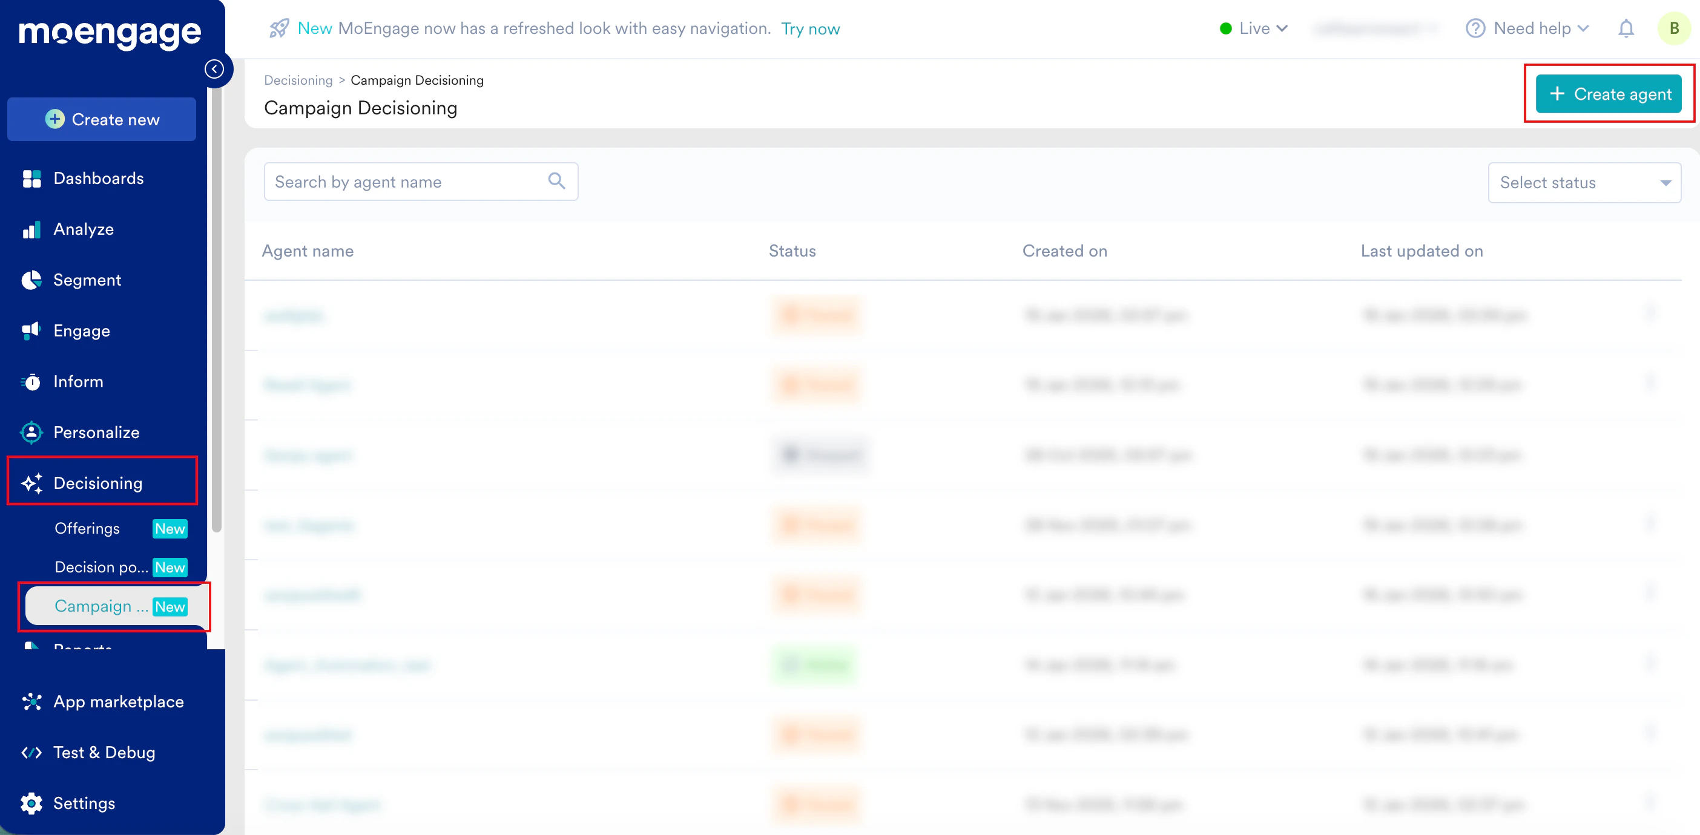Collapse the Decisioning menu section
This screenshot has height=835, width=1700.
(x=97, y=483)
